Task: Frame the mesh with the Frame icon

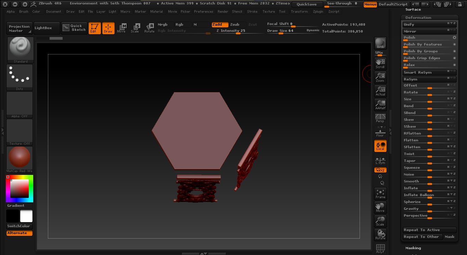Action: [380, 194]
